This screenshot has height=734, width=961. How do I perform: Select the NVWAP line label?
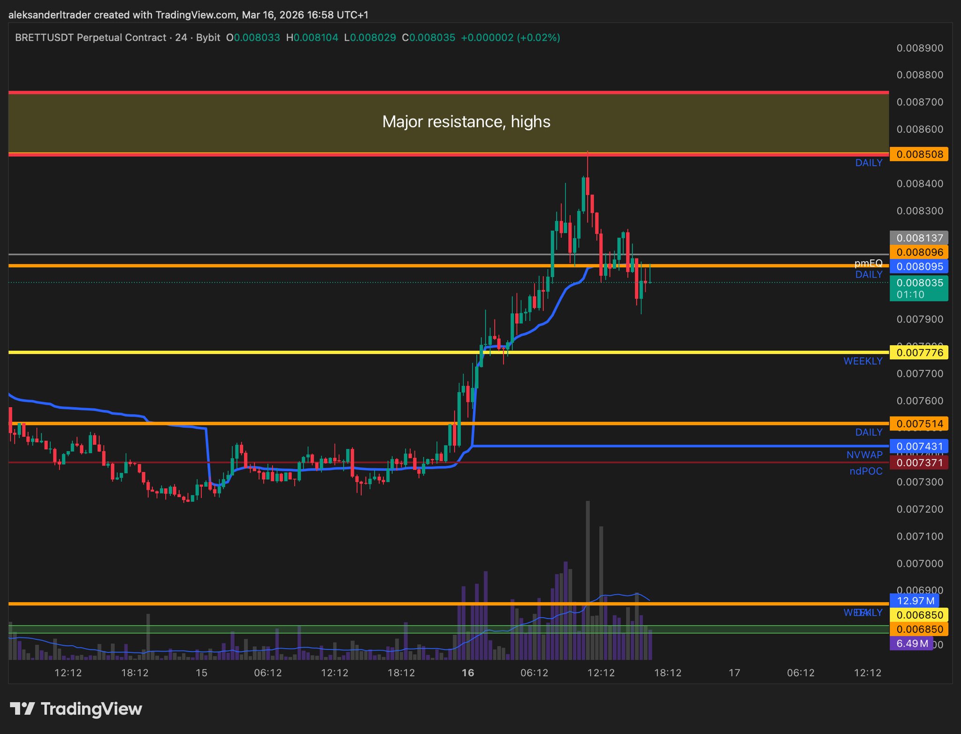pos(864,455)
